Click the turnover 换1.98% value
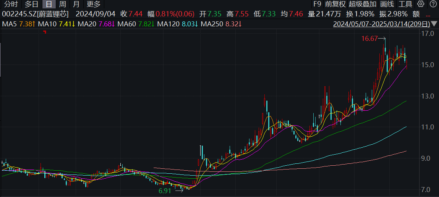The image size is (439, 197). pos(361,14)
